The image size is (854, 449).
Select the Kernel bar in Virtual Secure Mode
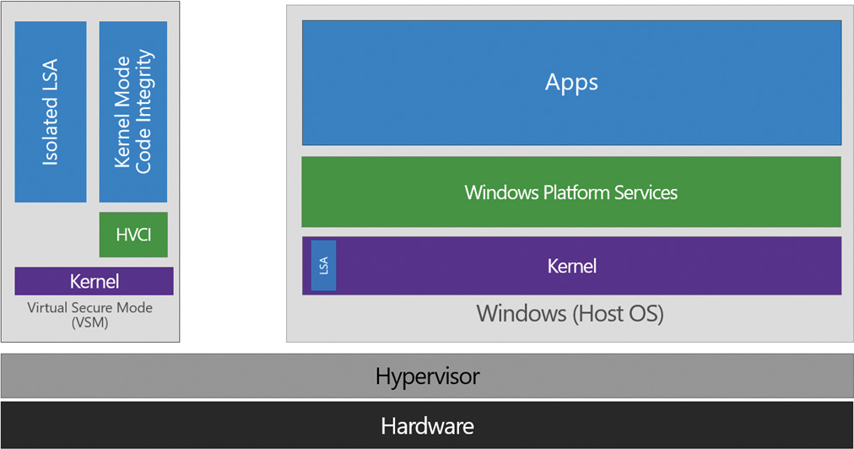(94, 281)
